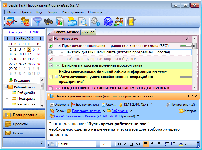202x150 pixels.
Task: Click the Сегодня: 05.11.2010 link
Action: coord(24,32)
